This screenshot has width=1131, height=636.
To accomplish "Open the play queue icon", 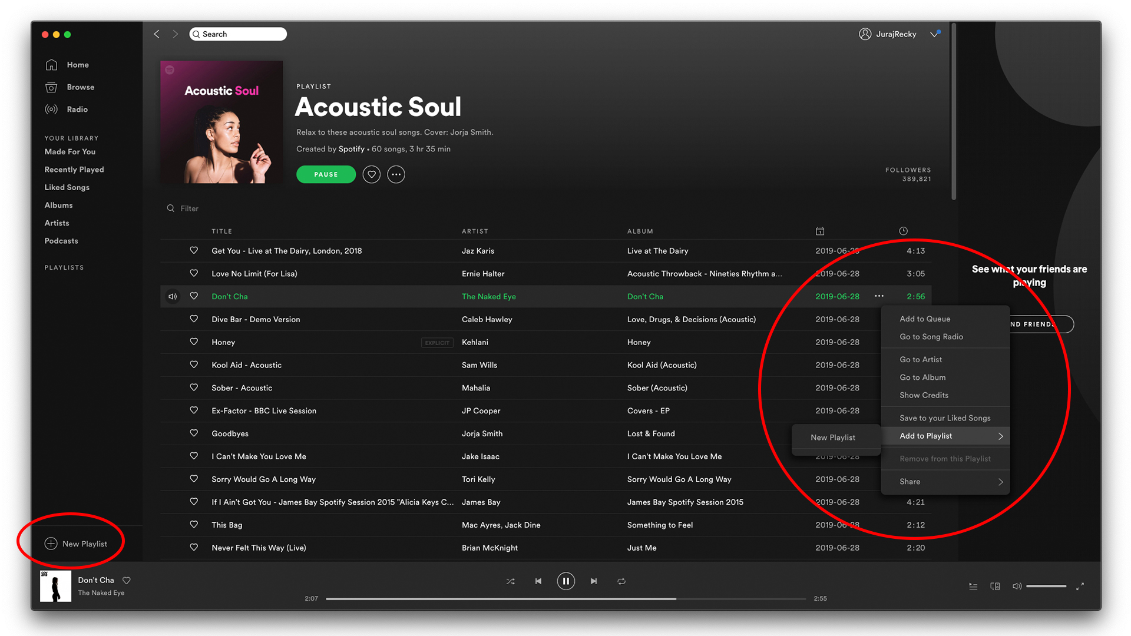I will (973, 587).
